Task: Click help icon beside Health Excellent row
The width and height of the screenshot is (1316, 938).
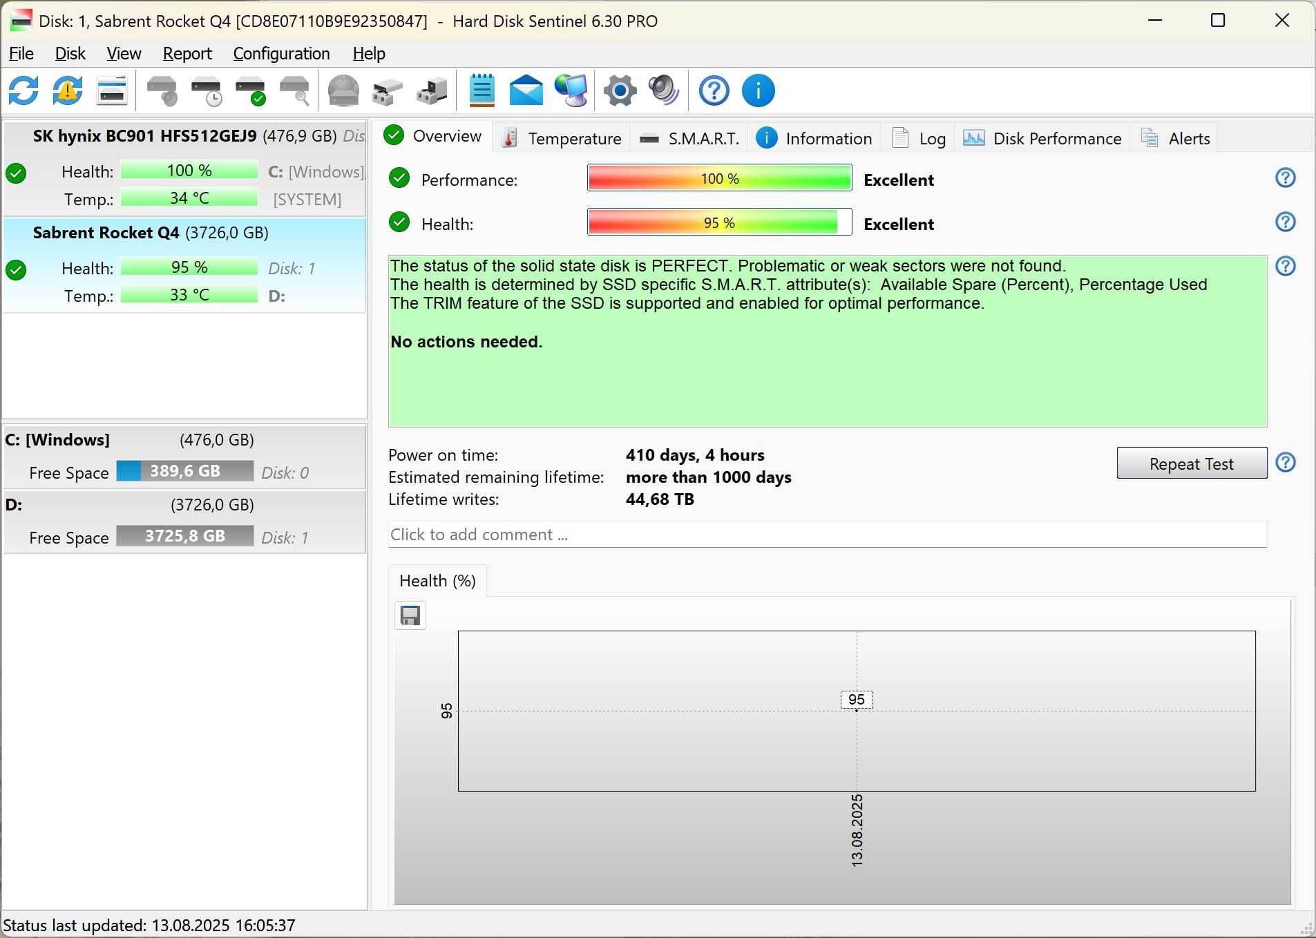Action: click(1285, 222)
